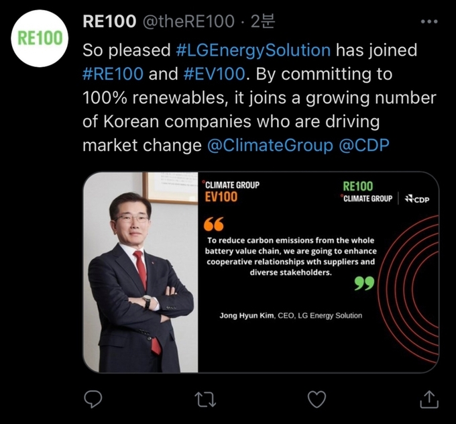Like the tweet with heart icon

(x=317, y=399)
